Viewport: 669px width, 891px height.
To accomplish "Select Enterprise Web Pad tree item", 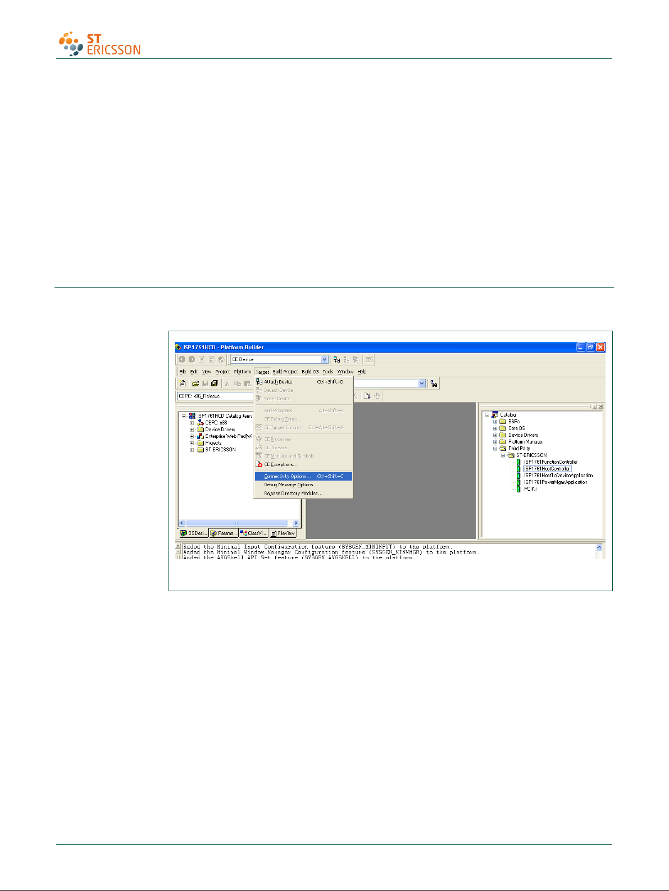I will coord(229,436).
